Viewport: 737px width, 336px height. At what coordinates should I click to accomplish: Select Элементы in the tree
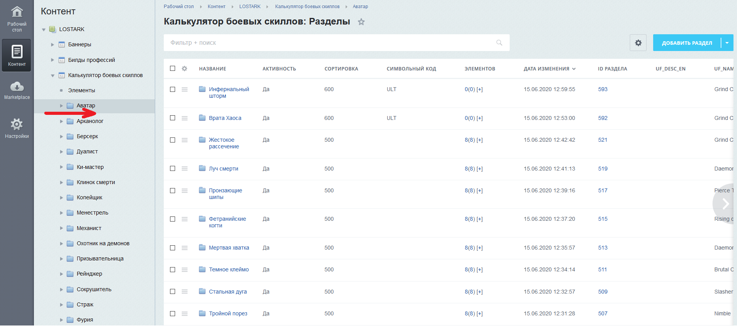[81, 90]
